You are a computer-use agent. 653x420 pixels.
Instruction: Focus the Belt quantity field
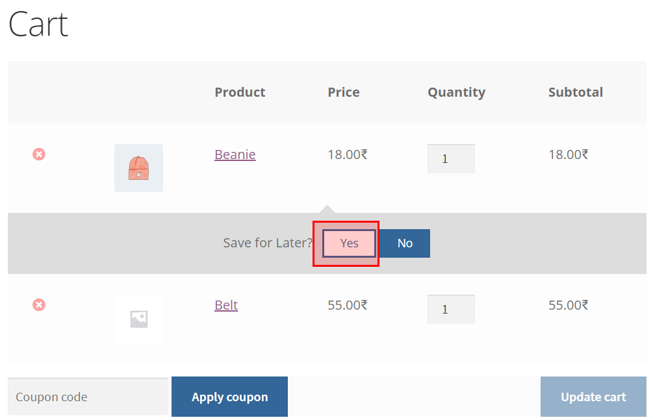tap(451, 309)
